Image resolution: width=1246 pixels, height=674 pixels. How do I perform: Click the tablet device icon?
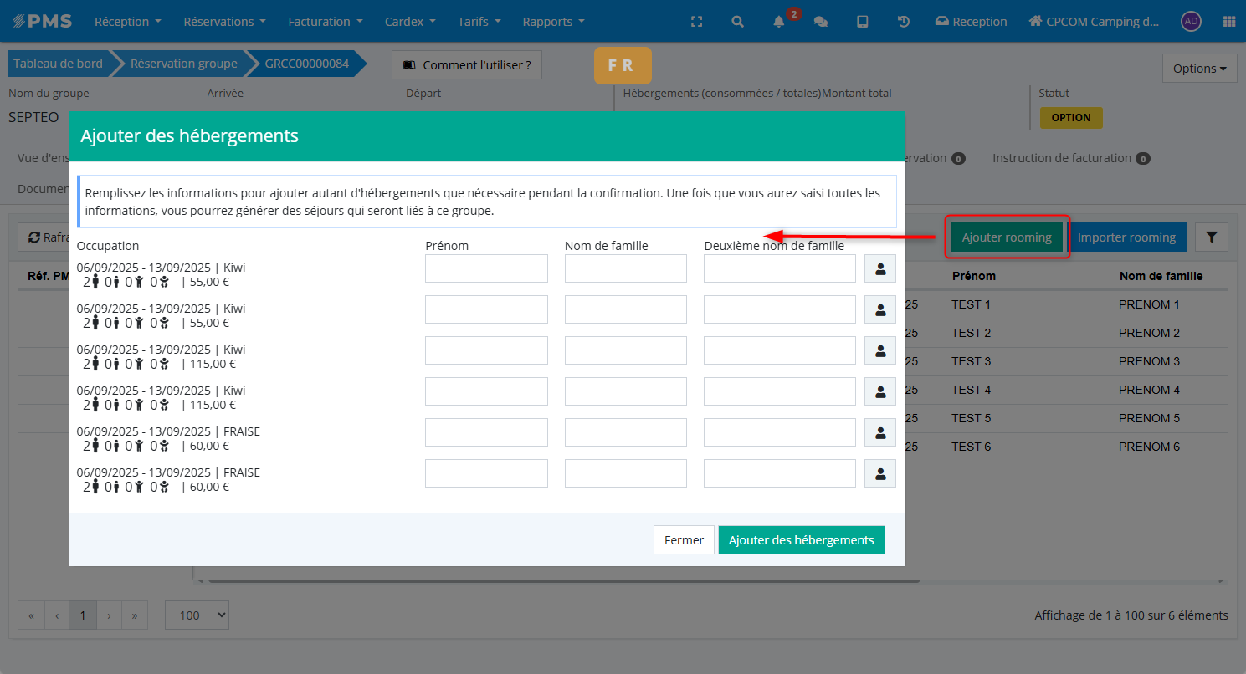pos(862,22)
